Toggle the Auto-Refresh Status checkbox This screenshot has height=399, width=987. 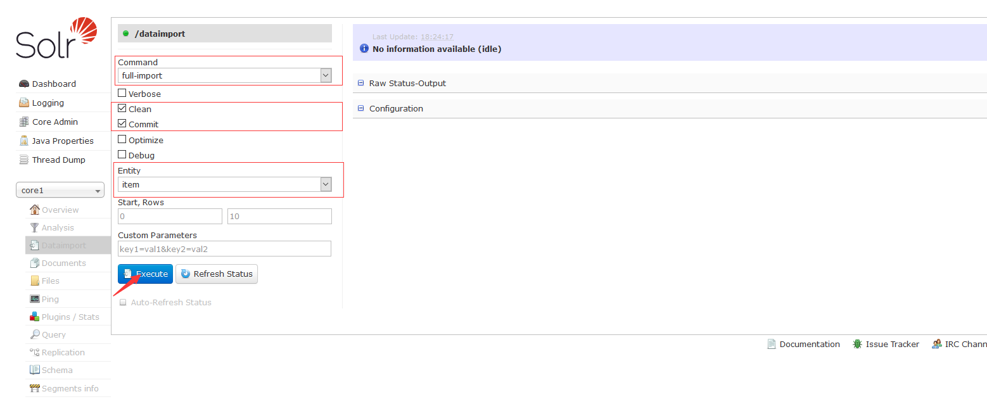124,302
